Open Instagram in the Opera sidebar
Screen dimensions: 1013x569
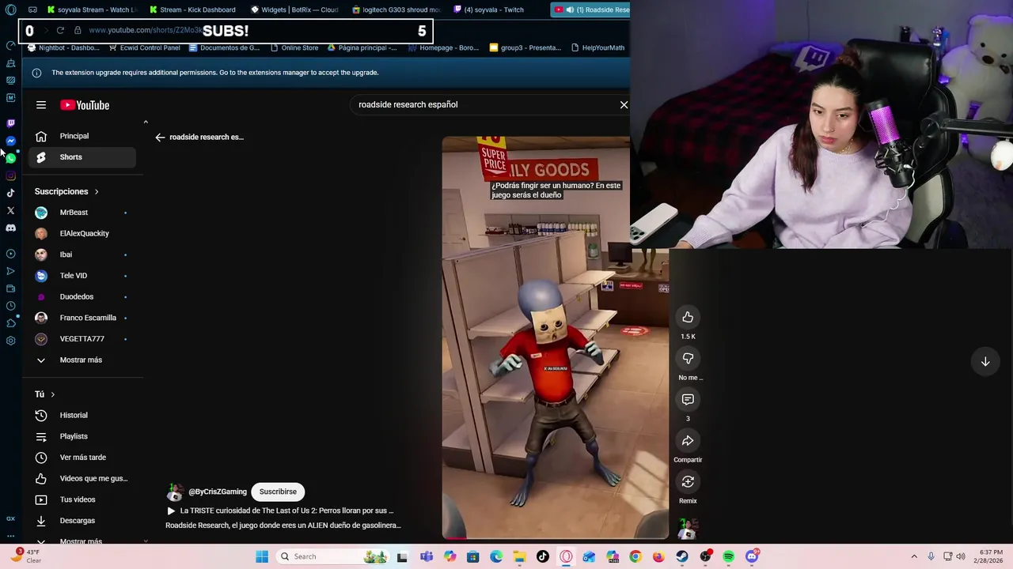(x=10, y=175)
